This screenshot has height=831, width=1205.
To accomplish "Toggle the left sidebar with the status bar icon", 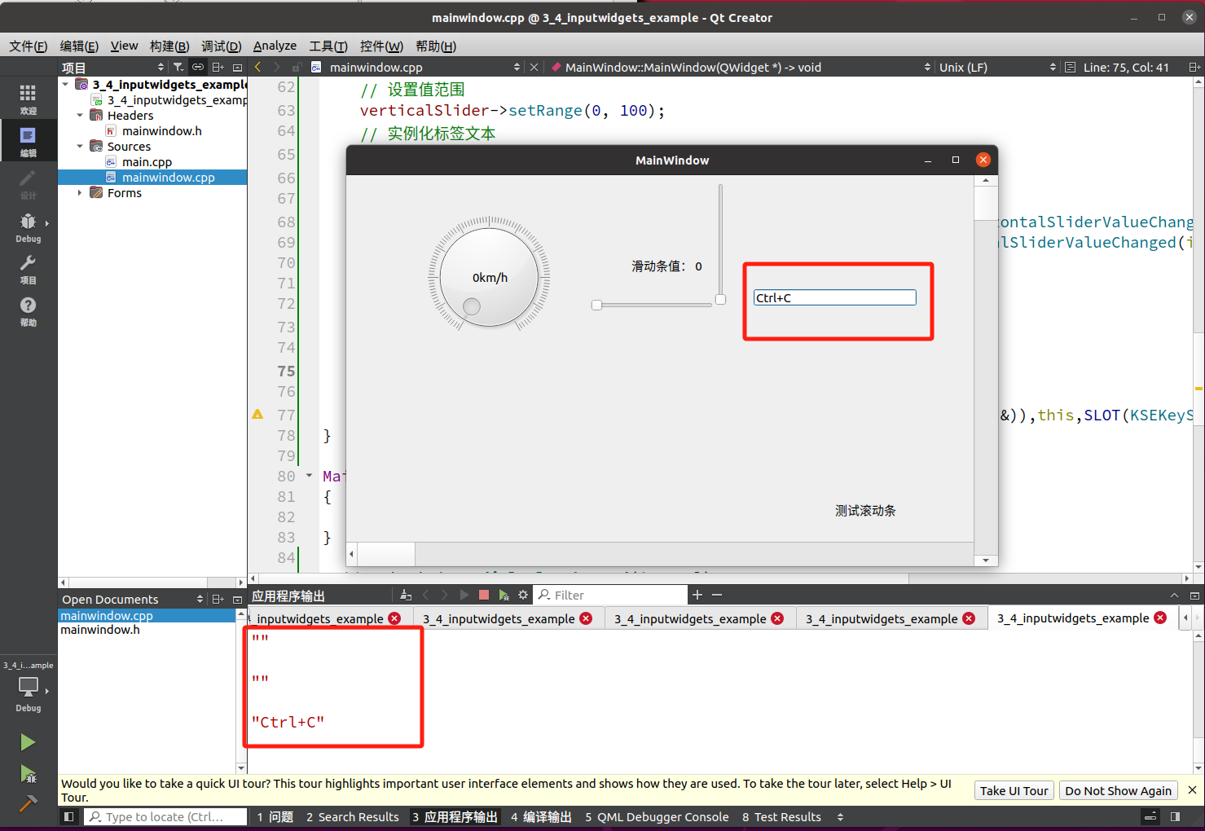I will coord(69,816).
